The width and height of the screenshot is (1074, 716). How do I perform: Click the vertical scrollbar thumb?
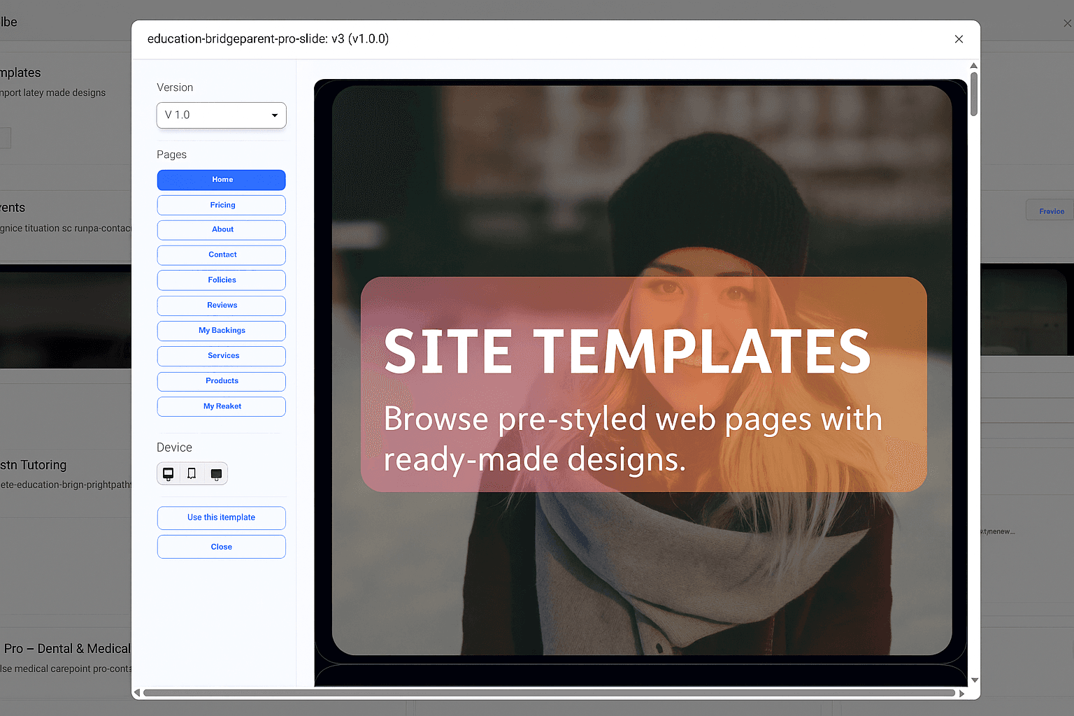click(x=973, y=94)
